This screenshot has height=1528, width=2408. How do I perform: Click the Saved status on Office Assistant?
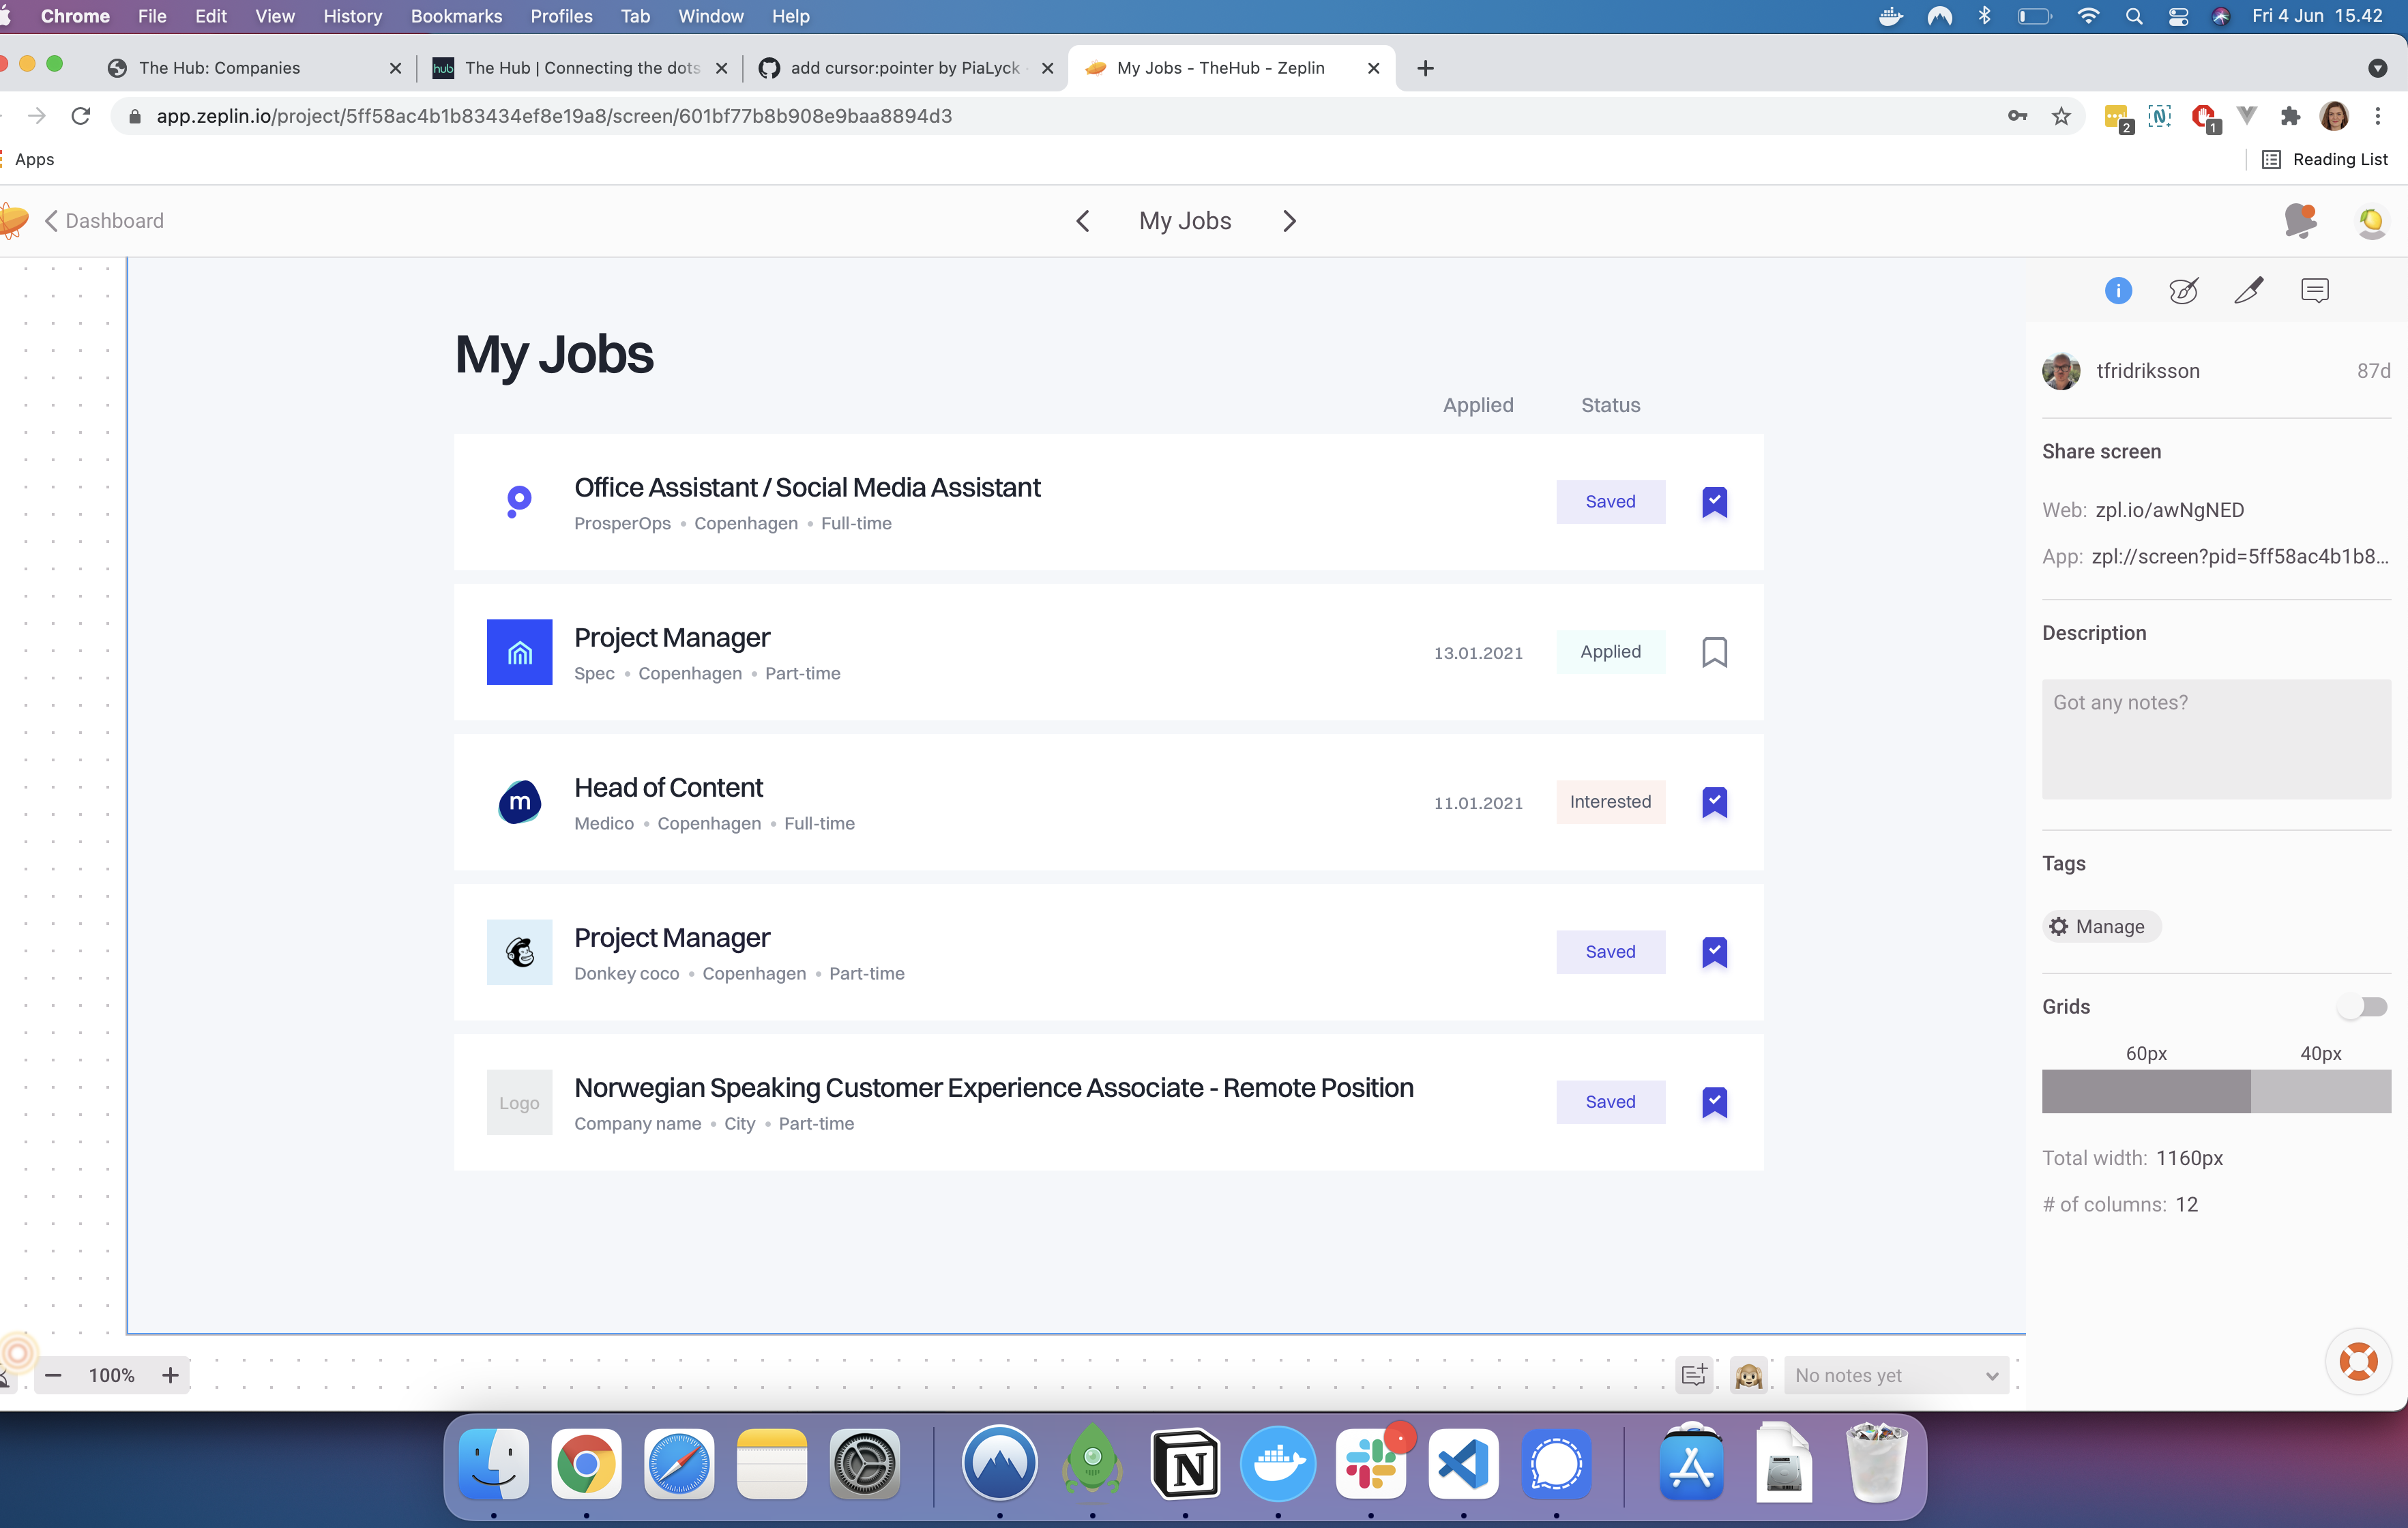[x=1610, y=502]
